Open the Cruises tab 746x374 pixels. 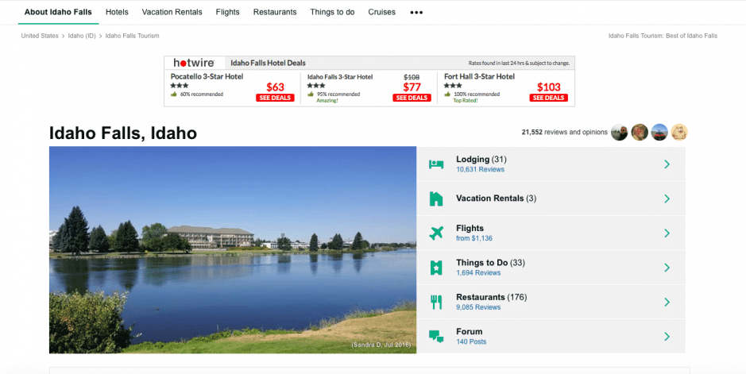pyautogui.click(x=381, y=12)
